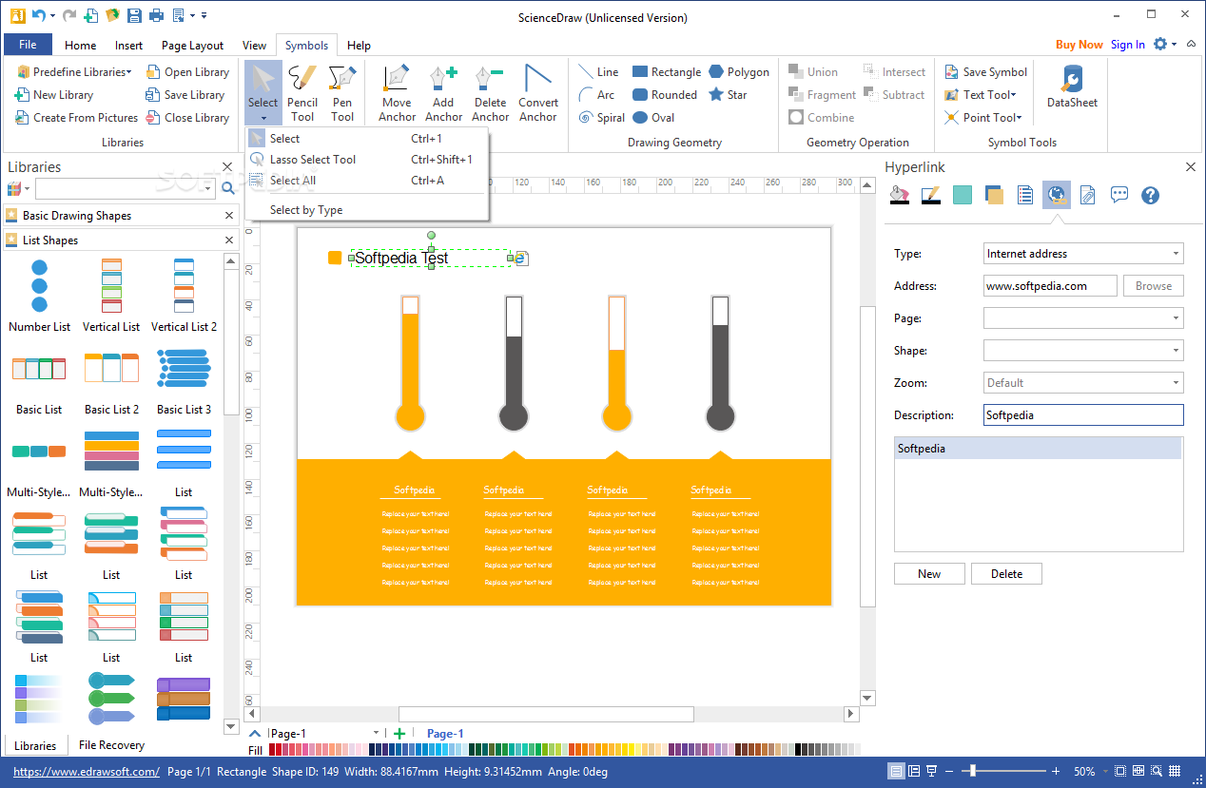The image size is (1206, 788).
Task: Expand the Shape dropdown in Hyperlink panel
Action: [1083, 351]
